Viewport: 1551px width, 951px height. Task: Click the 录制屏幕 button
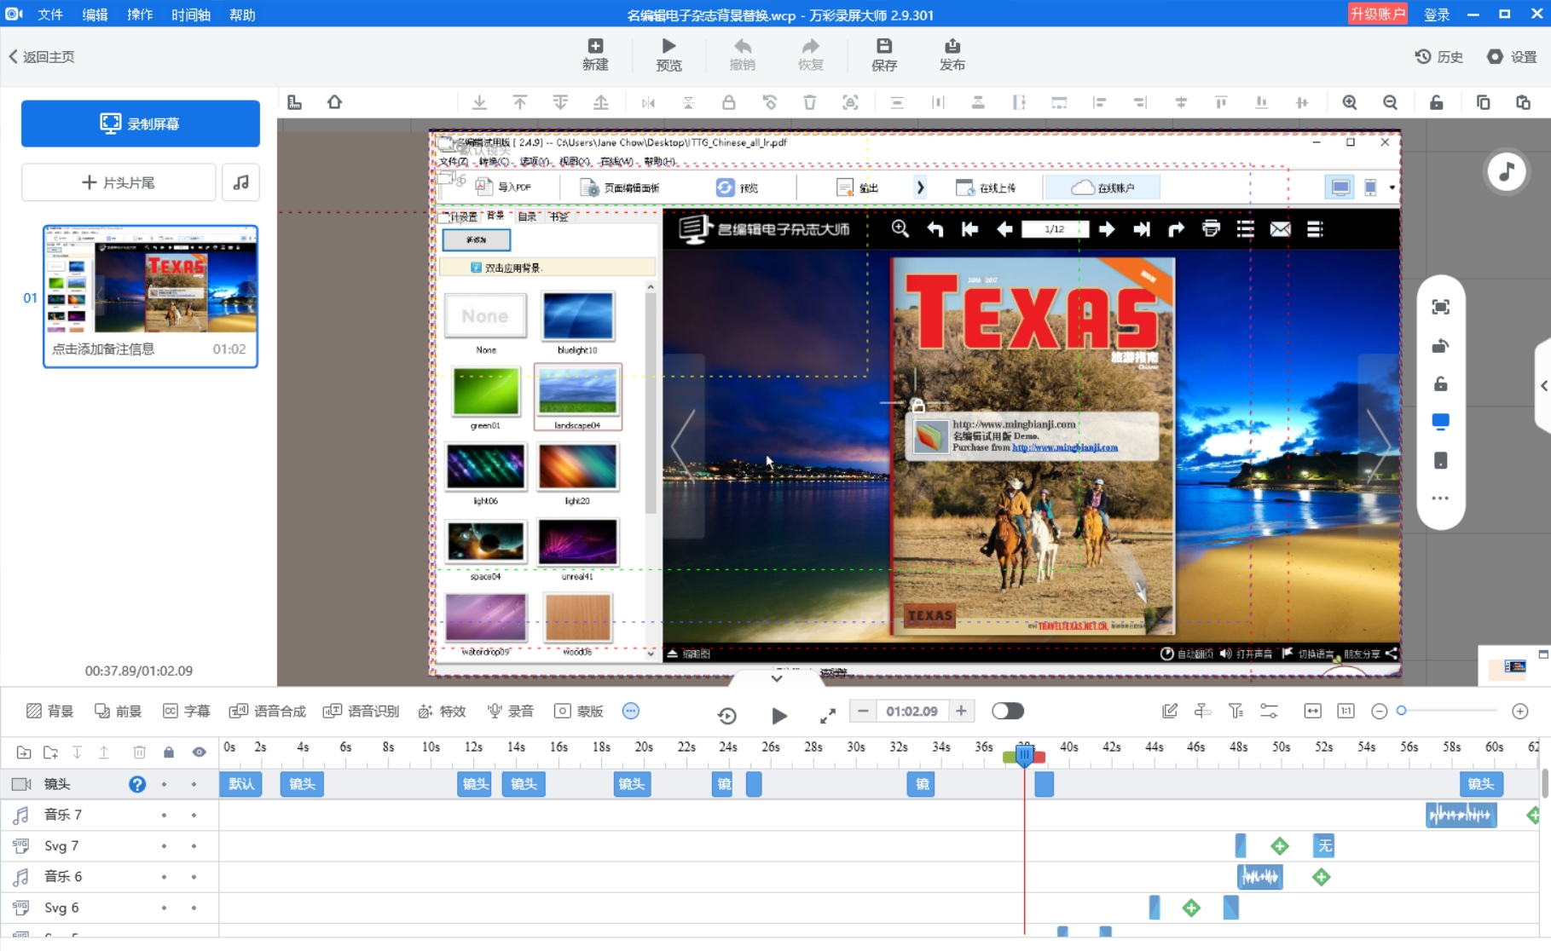[141, 124]
